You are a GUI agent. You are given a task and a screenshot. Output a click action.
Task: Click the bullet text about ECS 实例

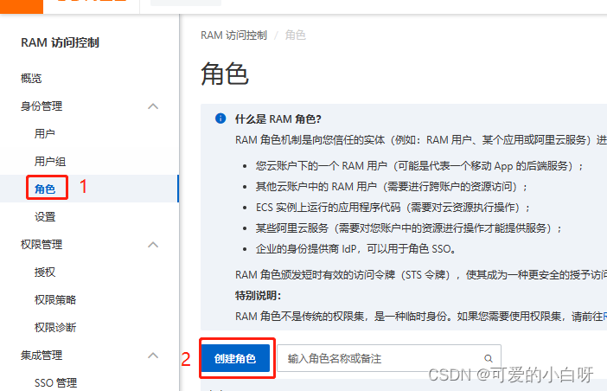click(x=393, y=208)
